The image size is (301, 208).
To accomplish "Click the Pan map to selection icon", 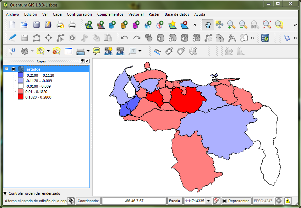I will click(x=219, y=25).
